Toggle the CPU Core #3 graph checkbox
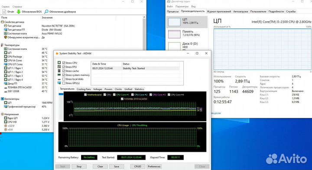This screenshot has width=312, height=170. (x=151, y=95)
